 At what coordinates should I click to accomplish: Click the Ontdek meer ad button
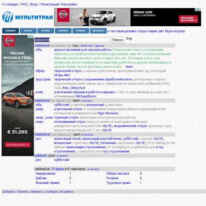pos(18,145)
